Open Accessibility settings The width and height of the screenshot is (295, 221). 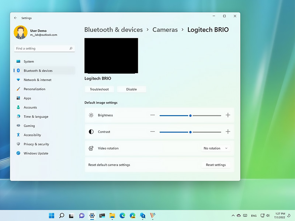click(44, 135)
